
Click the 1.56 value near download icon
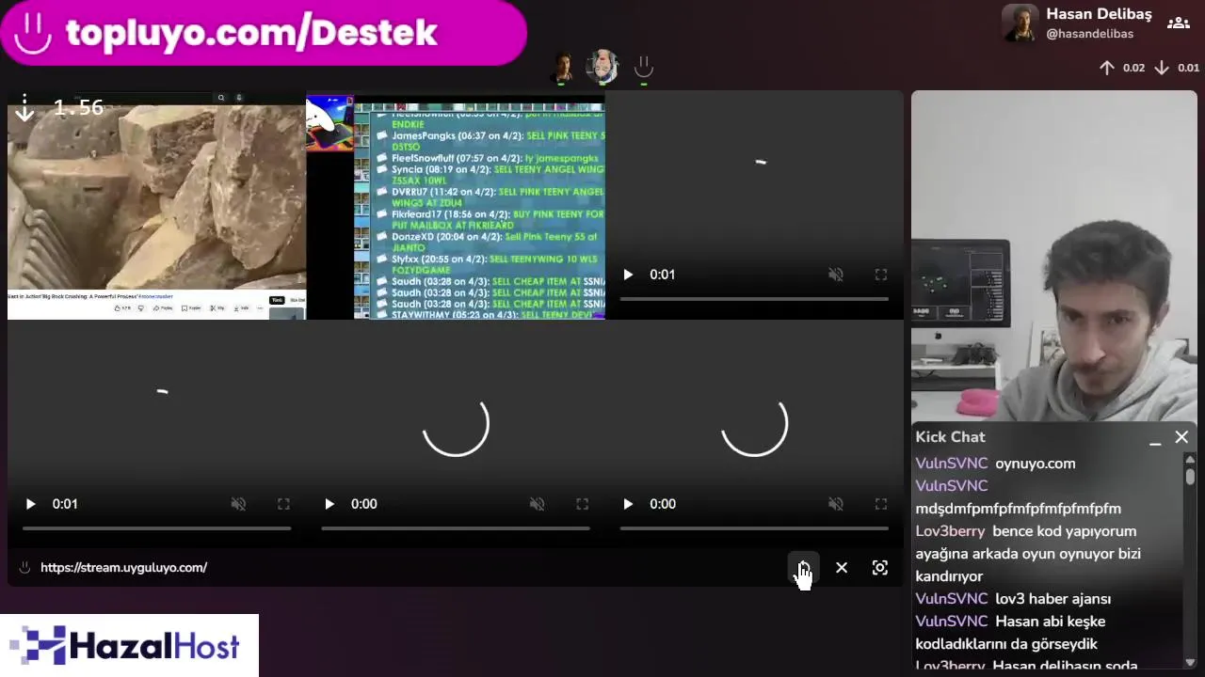(78, 107)
